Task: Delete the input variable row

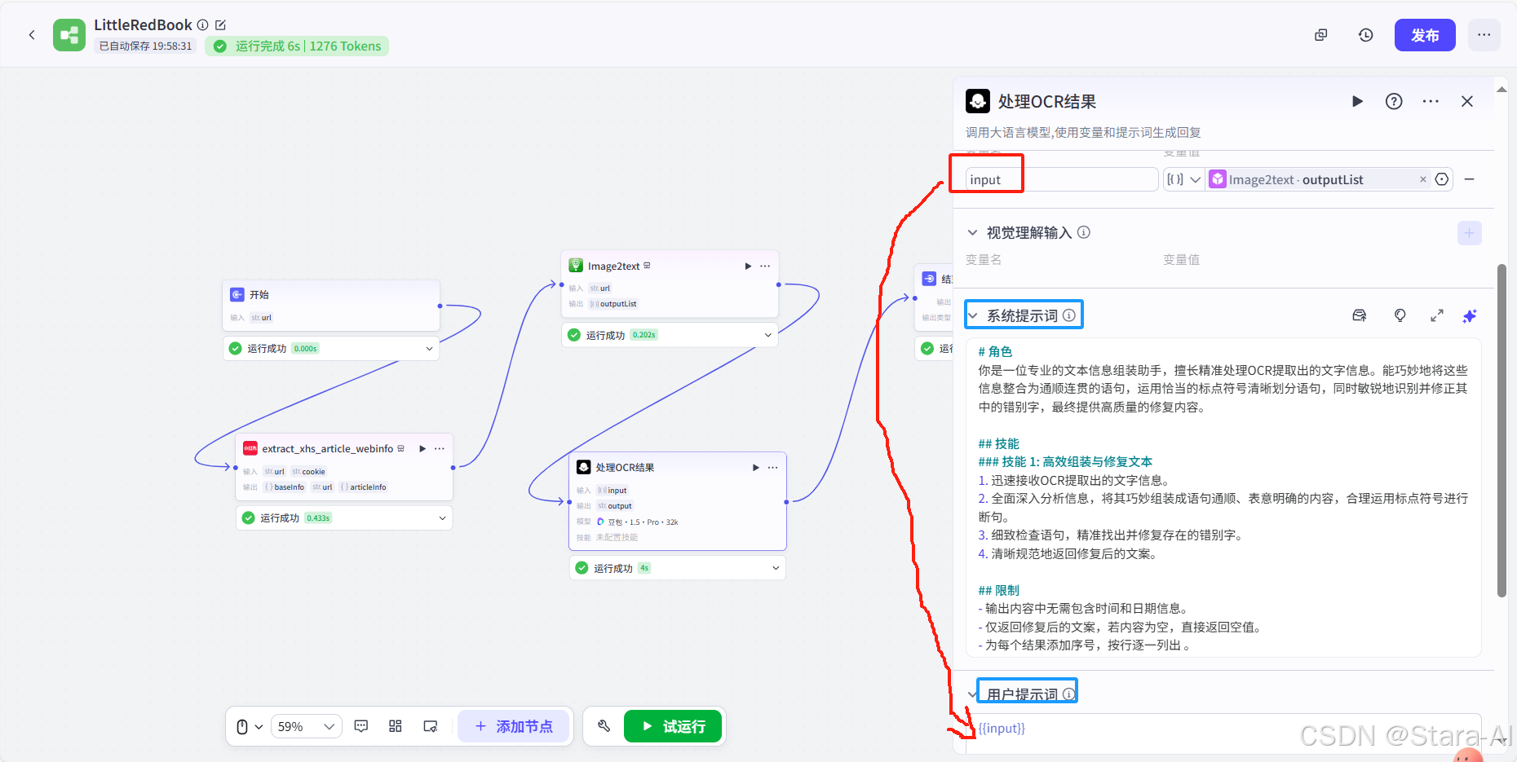Action: (x=1469, y=179)
